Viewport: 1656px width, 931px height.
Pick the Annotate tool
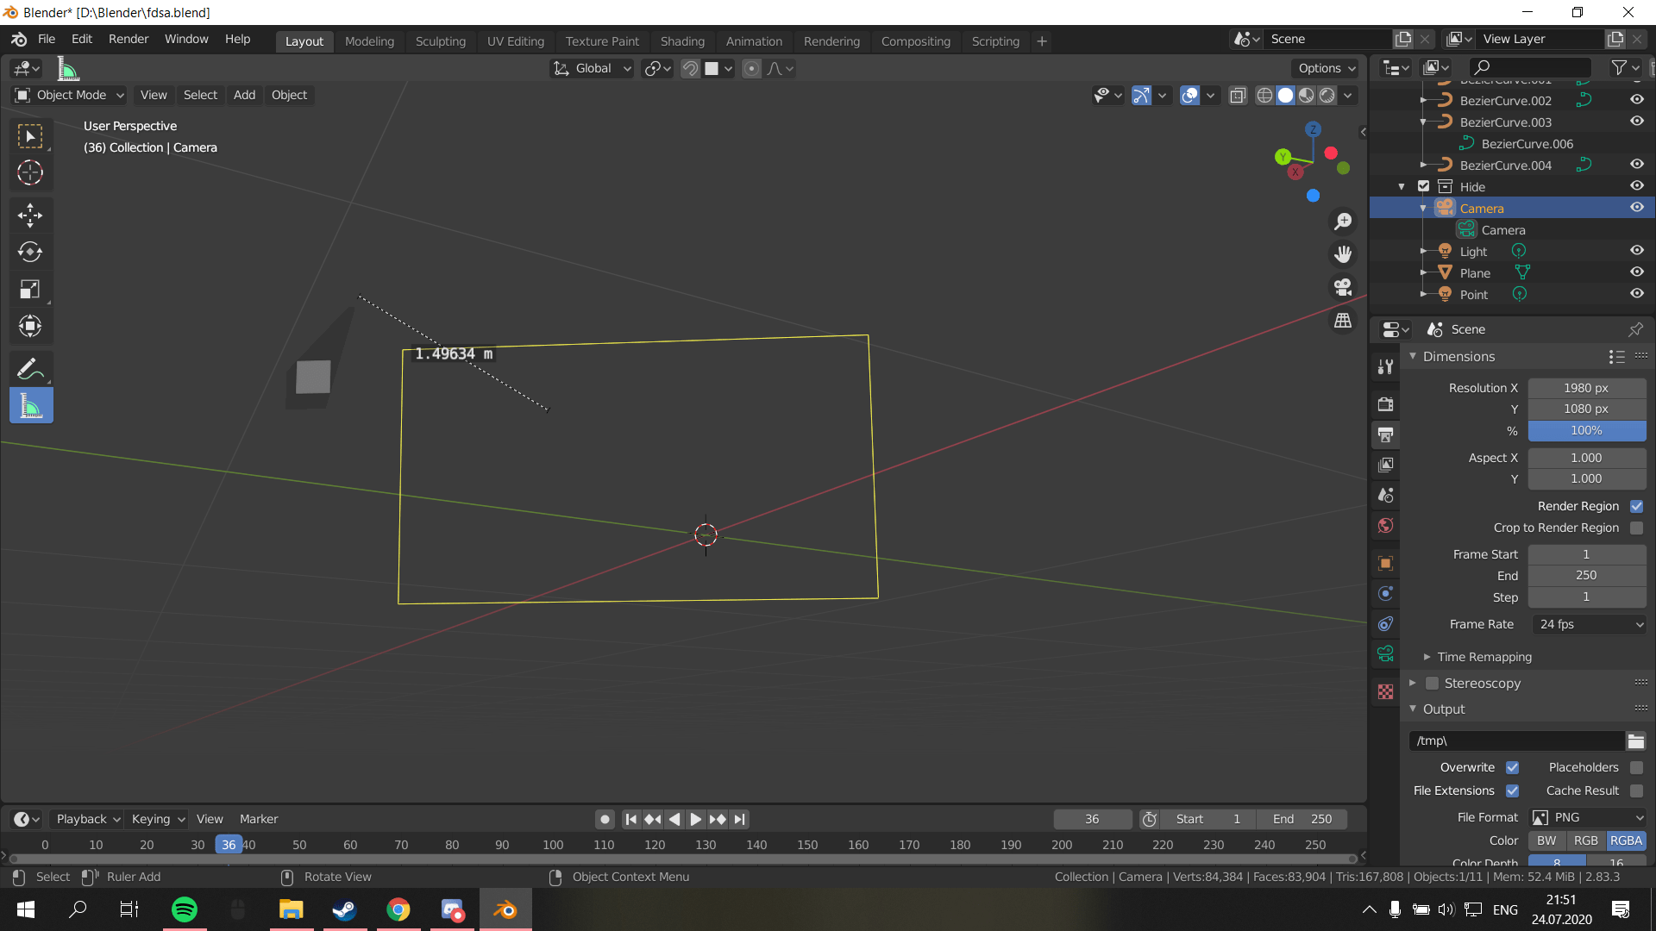tap(30, 367)
